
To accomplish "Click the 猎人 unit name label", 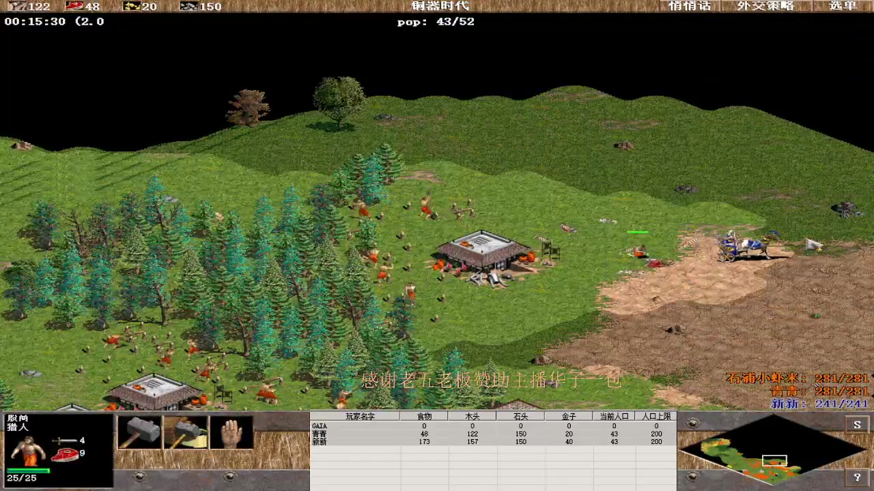I will click(17, 427).
